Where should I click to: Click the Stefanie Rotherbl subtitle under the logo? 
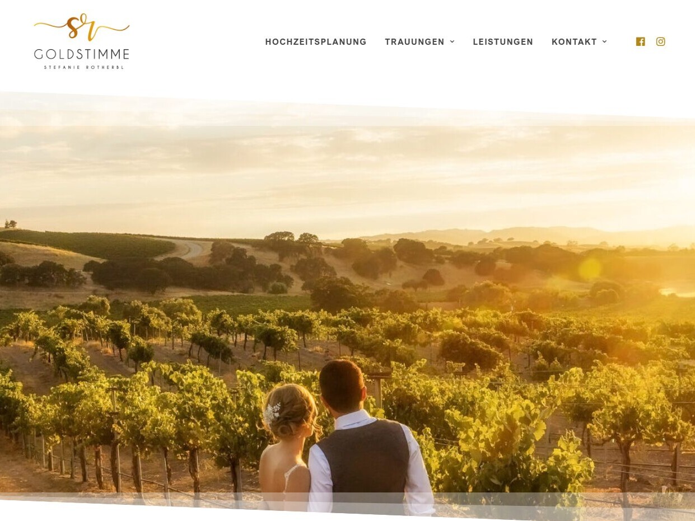[84, 67]
